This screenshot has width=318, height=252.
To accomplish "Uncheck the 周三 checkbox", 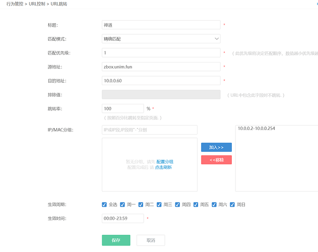I will click(159, 205).
